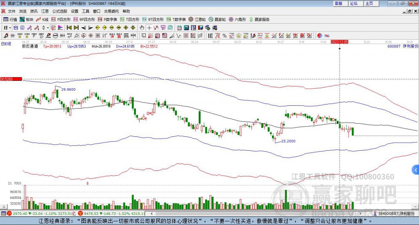Click the first yellow diamond left-arrow icon
419x225 pixels.
(97, 28)
